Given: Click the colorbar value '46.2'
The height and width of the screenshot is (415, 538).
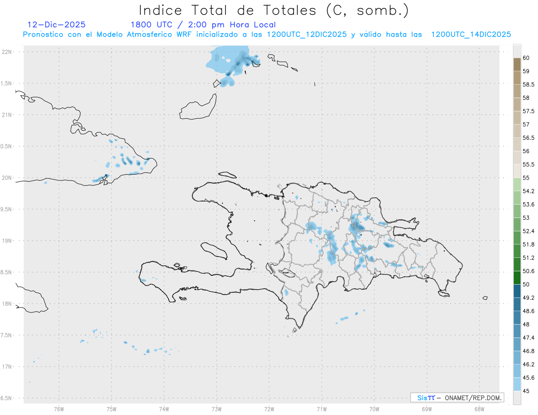Looking at the screenshot, I should pos(528,364).
